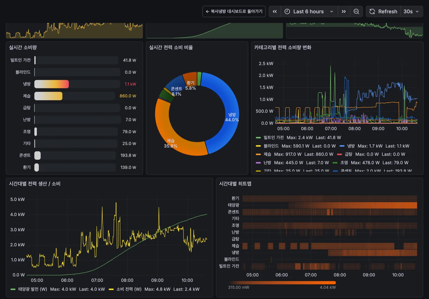Click the red color swatch beside 급탕 legend

(339, 154)
